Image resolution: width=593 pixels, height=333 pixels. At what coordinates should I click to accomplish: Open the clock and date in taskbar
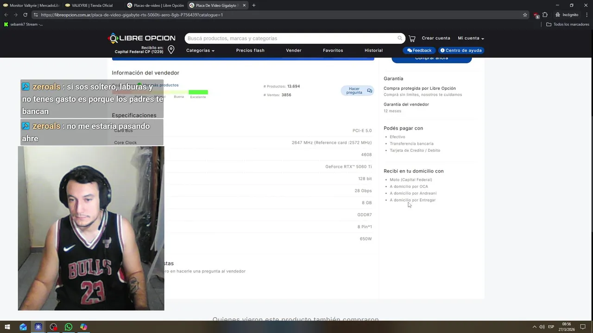click(x=567, y=327)
